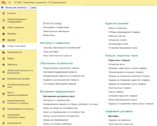Open Типоразмеры ячеек
Viewport: 157px width, 126px height.
point(118,44)
